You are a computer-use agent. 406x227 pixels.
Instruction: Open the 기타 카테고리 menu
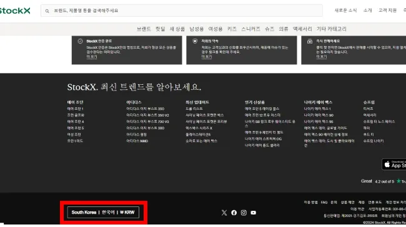(x=332, y=29)
